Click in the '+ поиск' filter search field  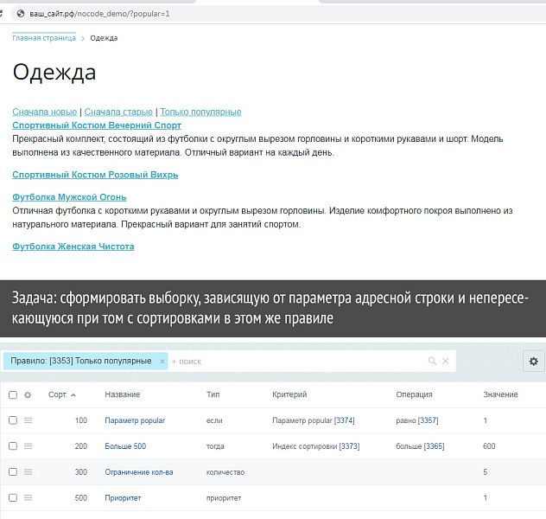[294, 361]
